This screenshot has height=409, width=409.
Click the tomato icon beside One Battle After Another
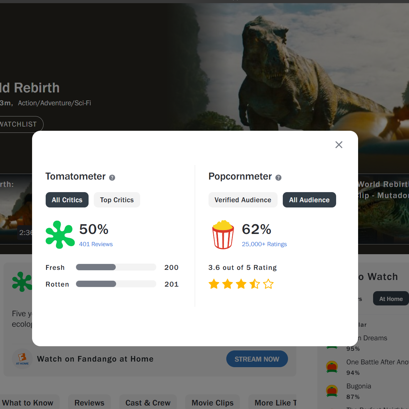[332, 367]
